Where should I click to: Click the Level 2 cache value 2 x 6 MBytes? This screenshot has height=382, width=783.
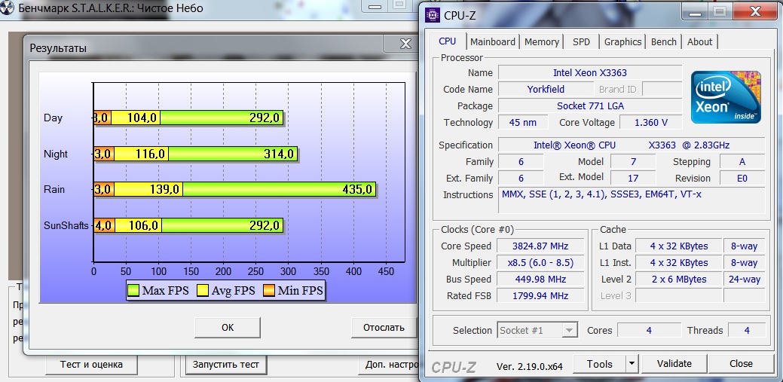[679, 279]
